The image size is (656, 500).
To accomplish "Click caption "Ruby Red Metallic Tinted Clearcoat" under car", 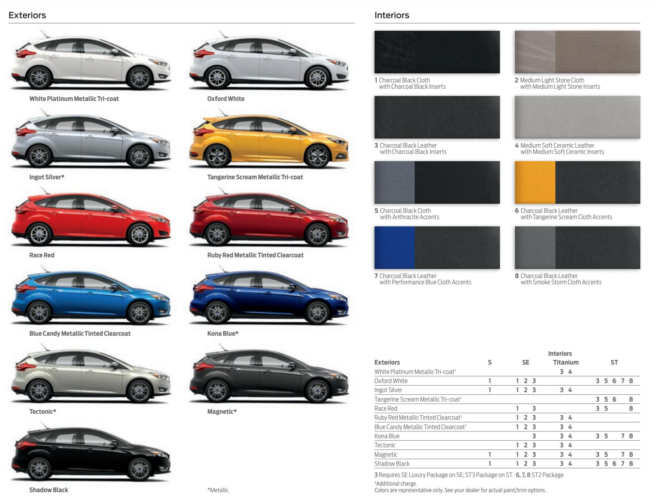I will tap(255, 255).
